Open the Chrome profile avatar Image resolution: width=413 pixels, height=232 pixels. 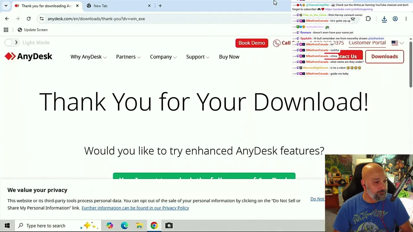(395, 19)
